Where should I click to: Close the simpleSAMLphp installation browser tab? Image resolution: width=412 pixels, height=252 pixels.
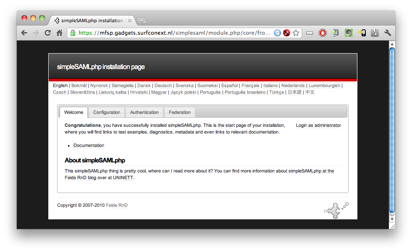tap(130, 21)
